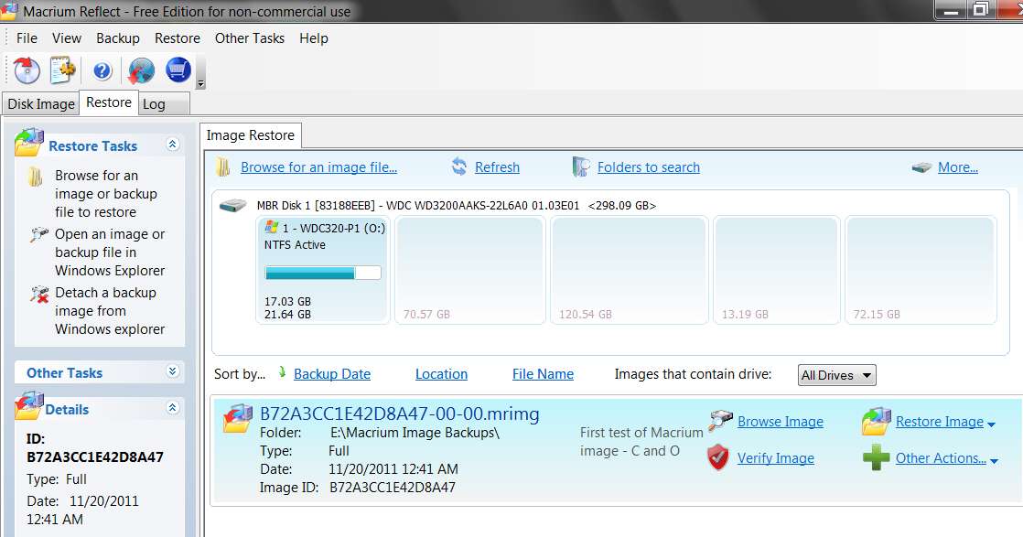Viewport: 1023px width, 537px height.
Task: Click the Macrium Reflect title bar icon
Action: [8, 11]
